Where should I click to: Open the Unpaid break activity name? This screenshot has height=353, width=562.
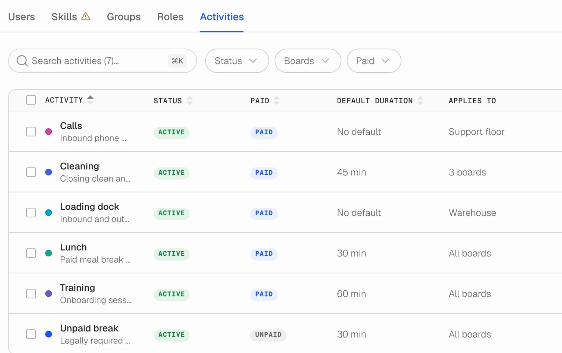click(89, 328)
